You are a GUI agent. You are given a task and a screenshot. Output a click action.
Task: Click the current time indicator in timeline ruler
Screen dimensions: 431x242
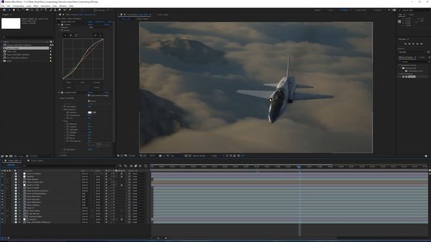click(x=299, y=167)
